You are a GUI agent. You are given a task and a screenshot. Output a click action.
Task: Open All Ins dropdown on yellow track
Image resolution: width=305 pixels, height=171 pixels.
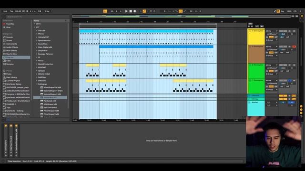pyautogui.click(x=272, y=31)
